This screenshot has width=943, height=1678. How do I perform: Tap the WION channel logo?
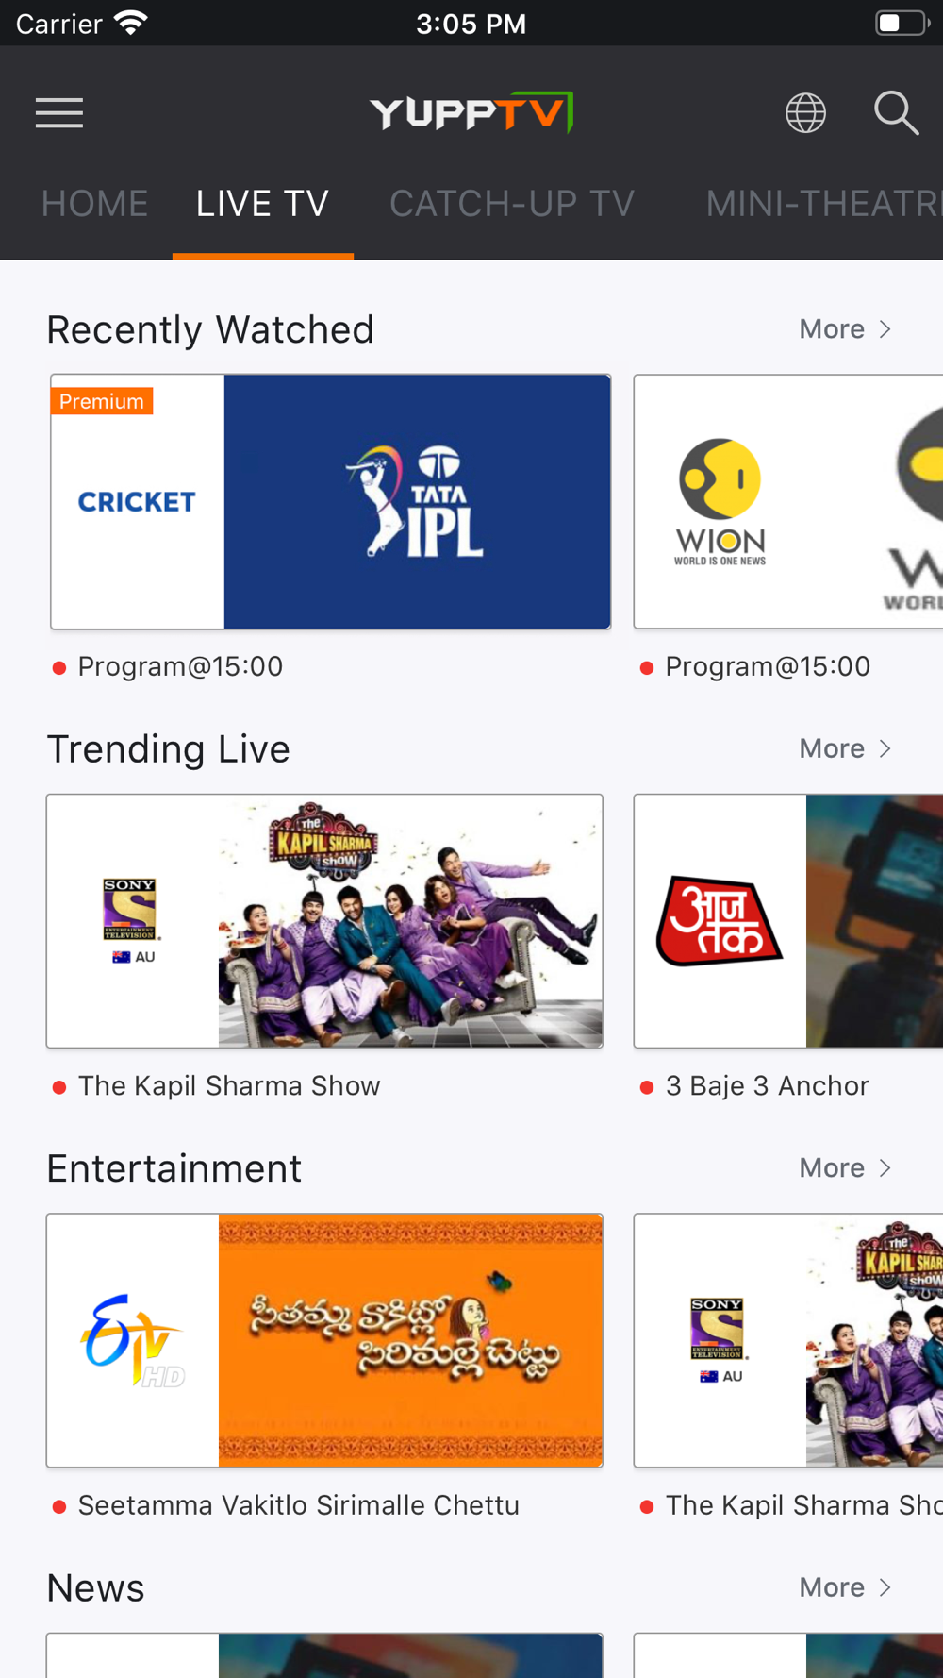point(720,502)
